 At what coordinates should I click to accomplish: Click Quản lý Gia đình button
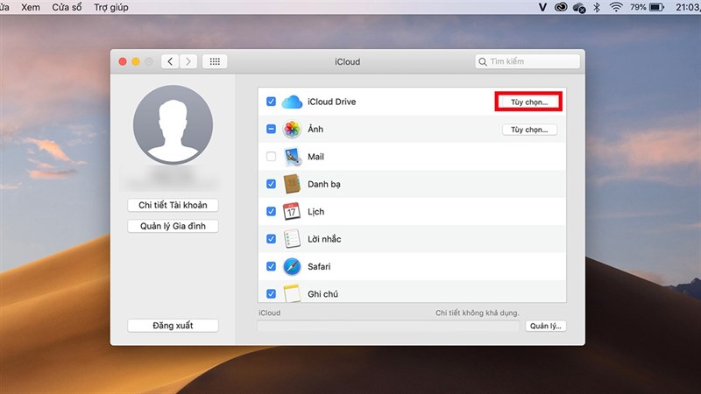[x=173, y=226]
